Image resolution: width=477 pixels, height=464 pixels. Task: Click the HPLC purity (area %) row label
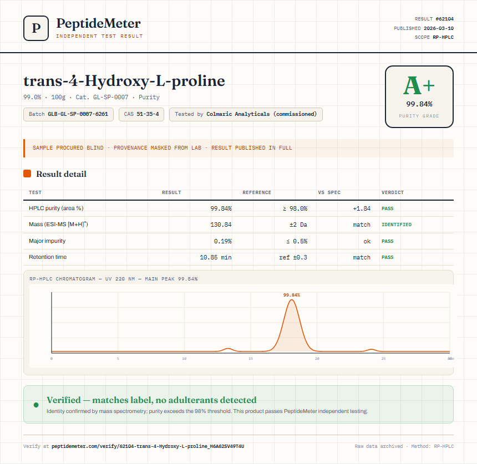[56, 208]
